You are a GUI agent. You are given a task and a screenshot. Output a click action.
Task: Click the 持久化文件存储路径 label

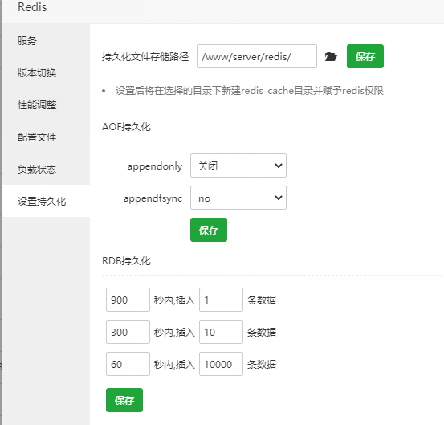point(145,57)
